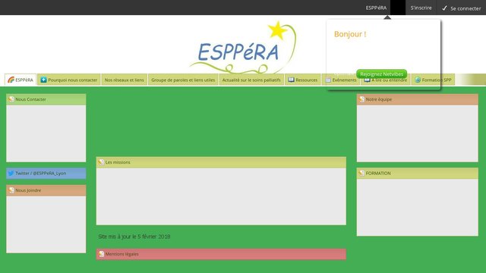Click the Rejoignez Netvibes button
This screenshot has width=486, height=273.
point(381,74)
